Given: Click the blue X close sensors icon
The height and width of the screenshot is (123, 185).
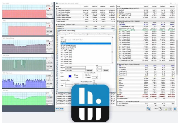Looking at the screenshot, I should pos(175,109).
